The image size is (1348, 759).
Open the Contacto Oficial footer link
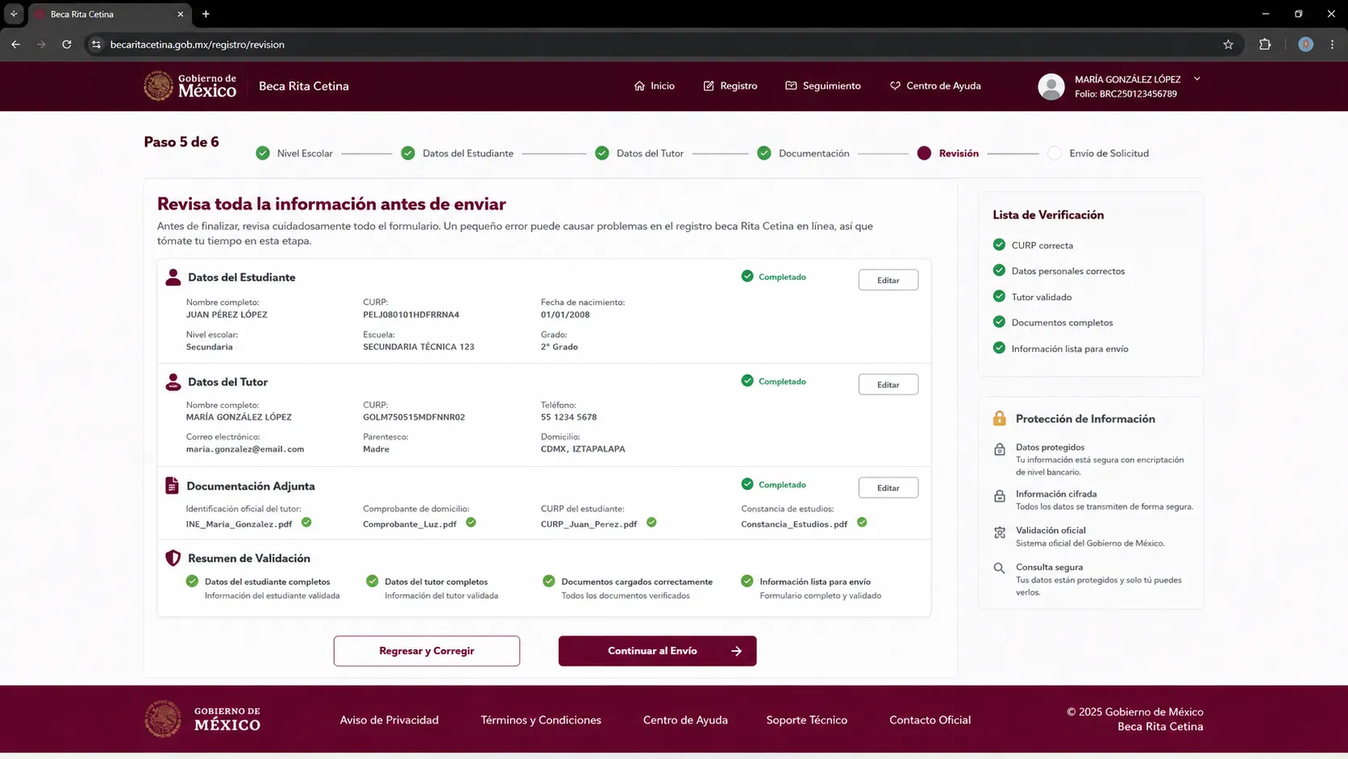pos(930,719)
